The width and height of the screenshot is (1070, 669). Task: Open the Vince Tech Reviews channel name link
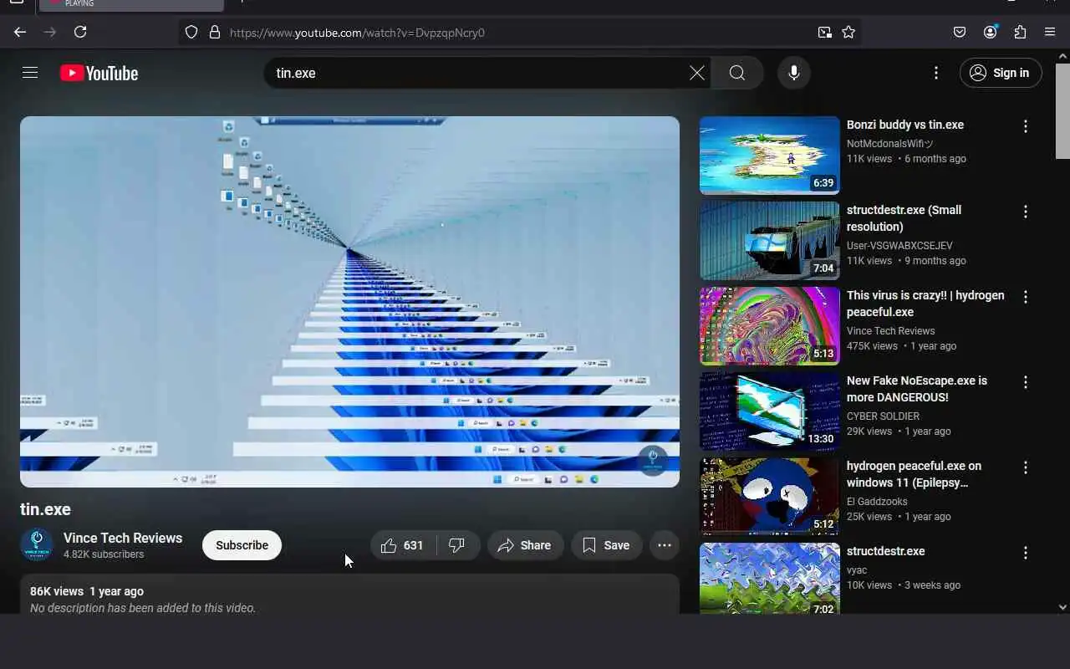point(123,538)
